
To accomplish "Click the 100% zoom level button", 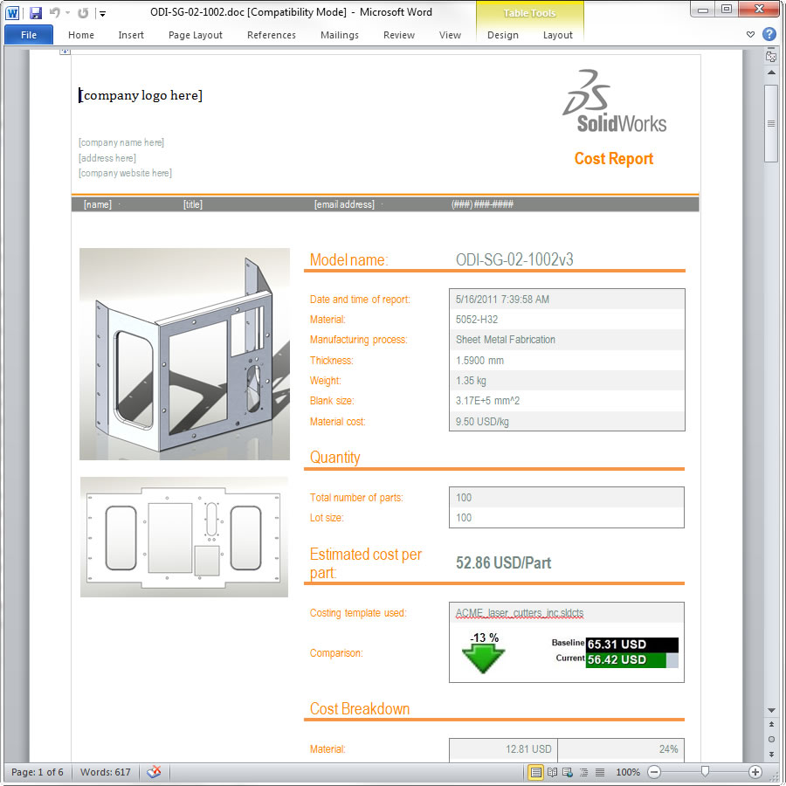I will [628, 772].
